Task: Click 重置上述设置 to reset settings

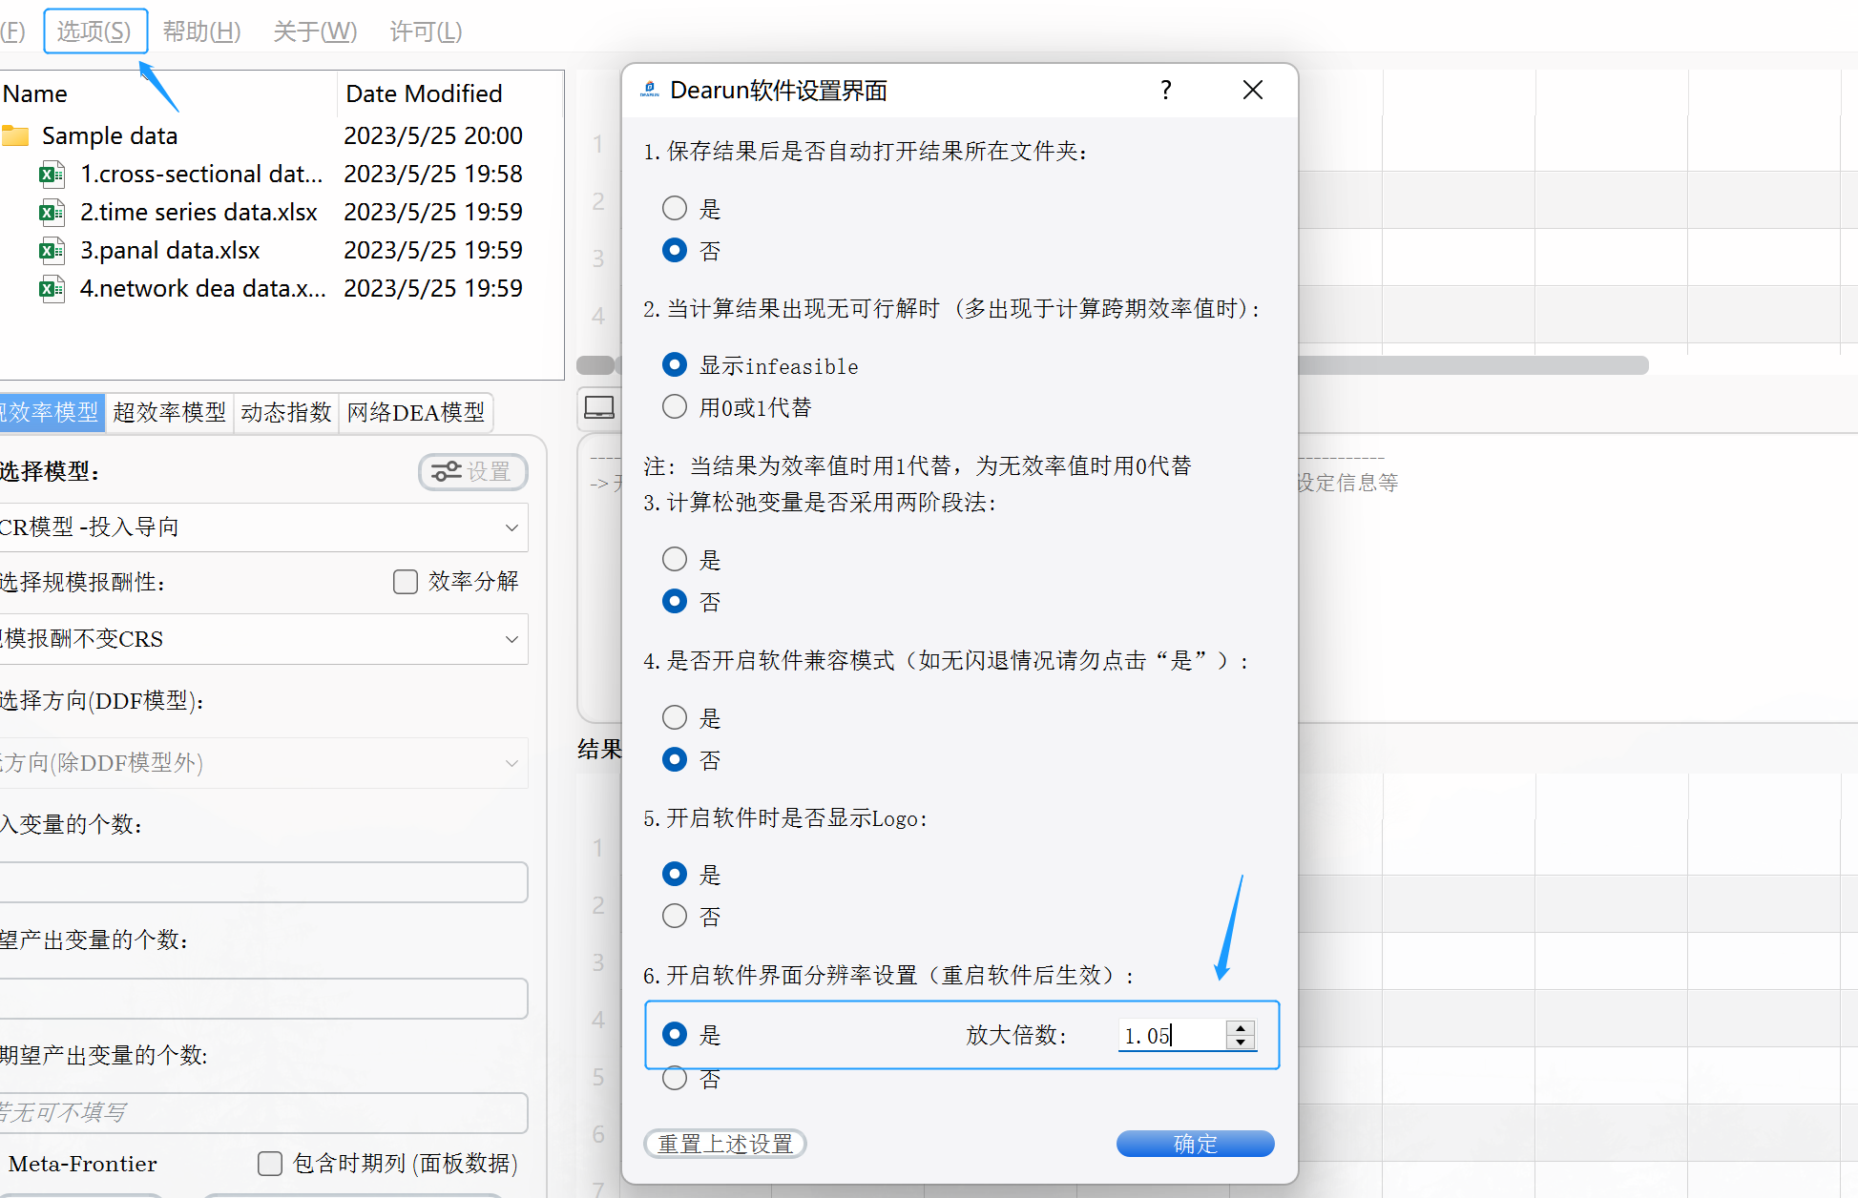Action: tap(724, 1144)
